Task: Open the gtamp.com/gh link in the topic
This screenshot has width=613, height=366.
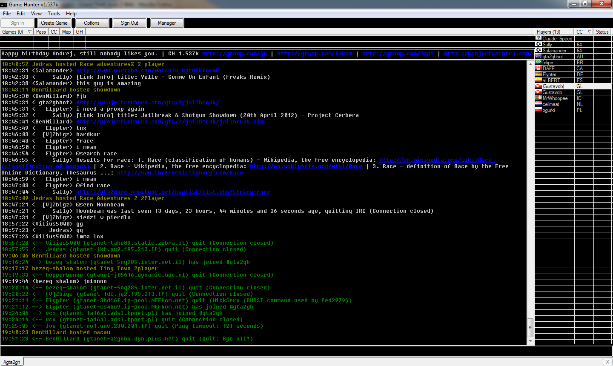Action: click(x=235, y=54)
